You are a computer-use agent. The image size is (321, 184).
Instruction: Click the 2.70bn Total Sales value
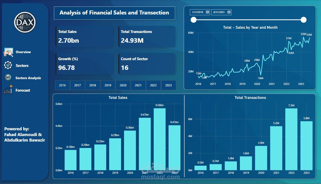[68, 40]
